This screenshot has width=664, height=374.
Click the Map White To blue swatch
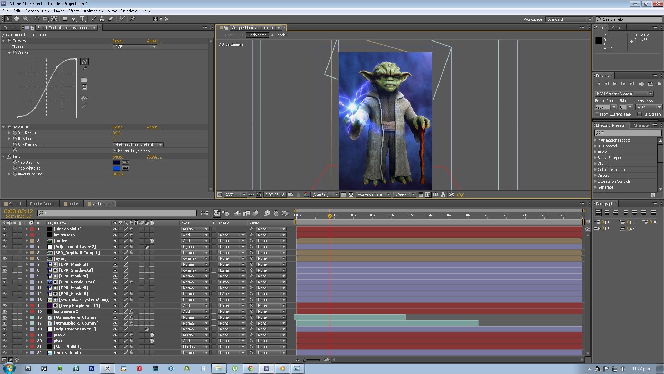tap(116, 168)
